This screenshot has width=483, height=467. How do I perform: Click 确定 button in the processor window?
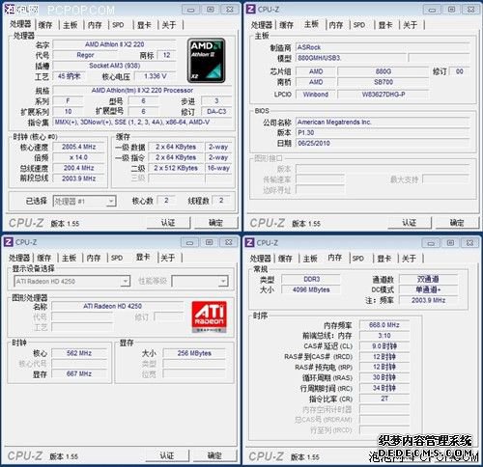click(x=215, y=223)
